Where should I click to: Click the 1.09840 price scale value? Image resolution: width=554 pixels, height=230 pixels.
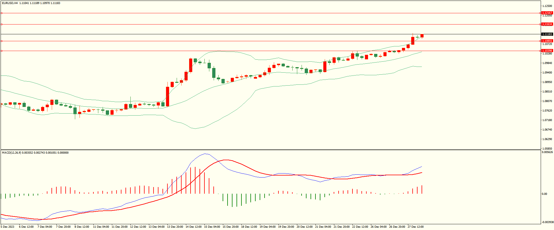tap(547, 63)
